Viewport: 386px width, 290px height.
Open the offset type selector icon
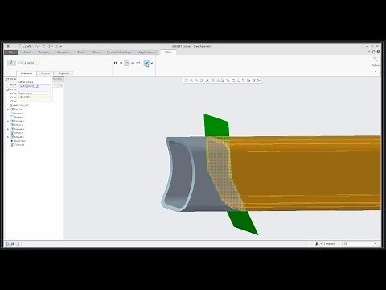pos(11,63)
